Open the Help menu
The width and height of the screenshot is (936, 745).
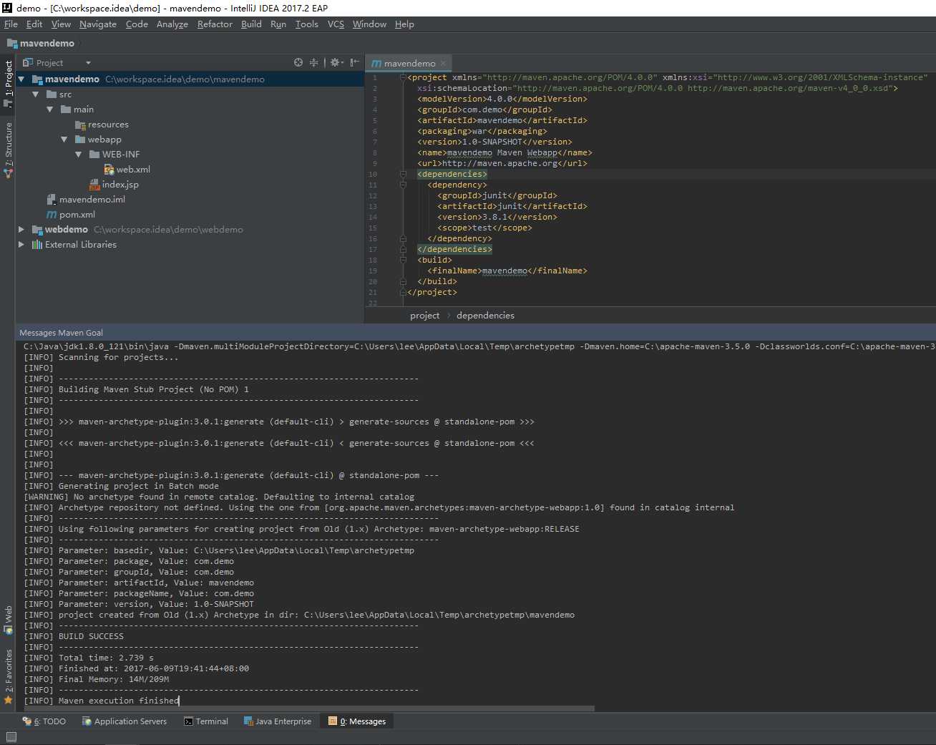pos(404,24)
